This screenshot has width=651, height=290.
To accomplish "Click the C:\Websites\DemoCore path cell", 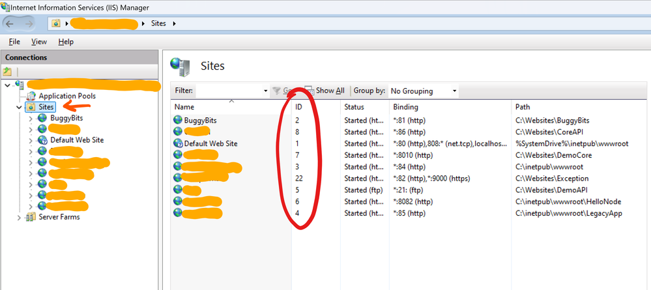I will pyautogui.click(x=553, y=155).
